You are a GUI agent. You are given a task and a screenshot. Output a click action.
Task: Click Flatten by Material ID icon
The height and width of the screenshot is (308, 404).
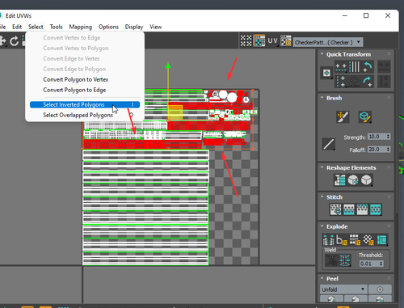point(368,239)
